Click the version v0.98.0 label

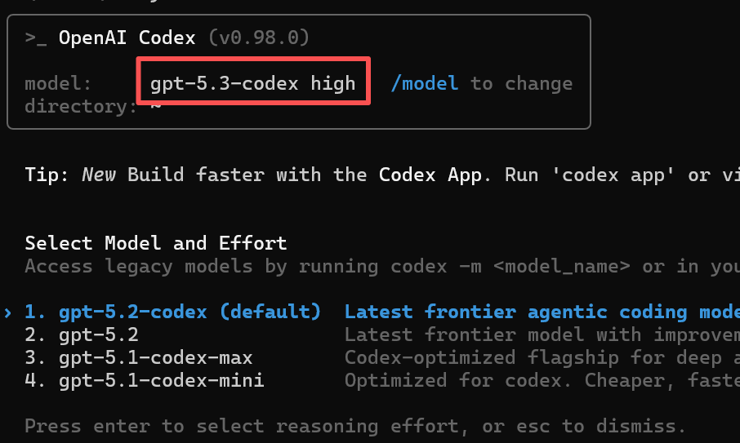pos(259,38)
